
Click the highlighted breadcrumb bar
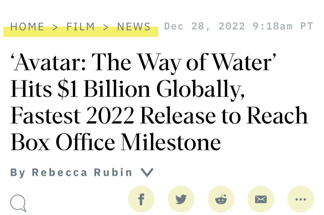[81, 31]
